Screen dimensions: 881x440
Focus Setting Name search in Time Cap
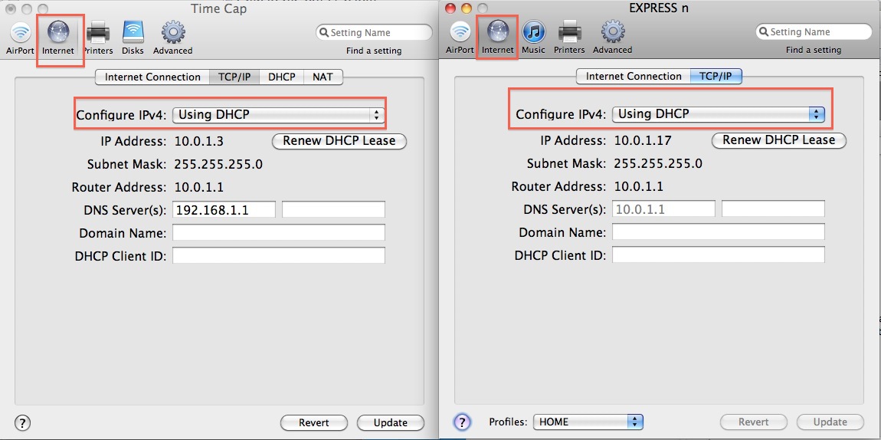point(374,33)
